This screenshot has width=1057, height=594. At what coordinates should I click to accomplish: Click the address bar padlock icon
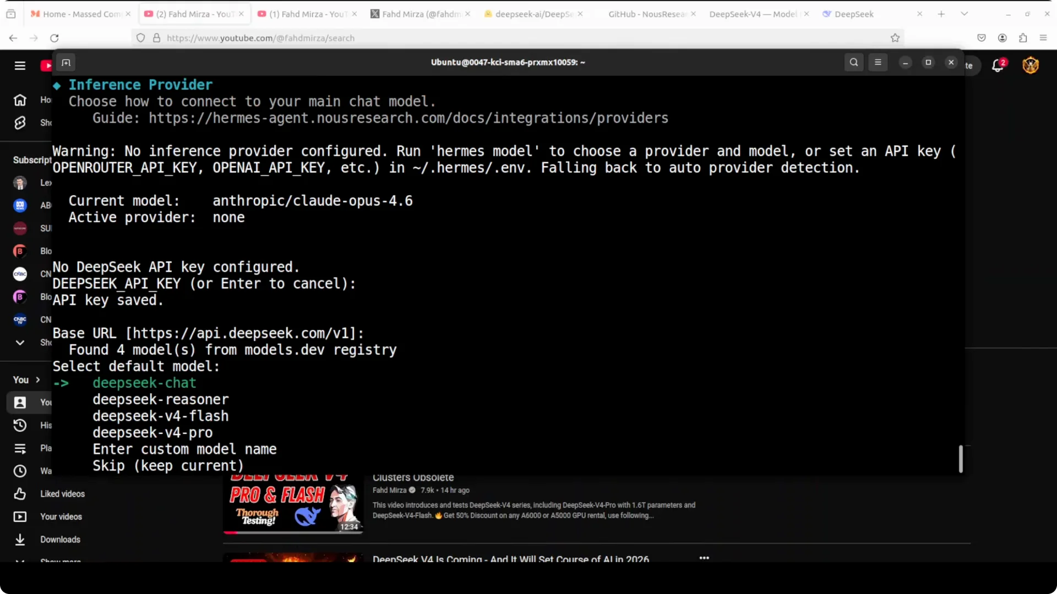pyautogui.click(x=157, y=38)
